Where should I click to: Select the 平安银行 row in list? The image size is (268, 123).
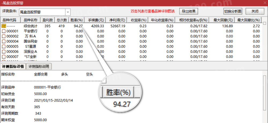30,31
